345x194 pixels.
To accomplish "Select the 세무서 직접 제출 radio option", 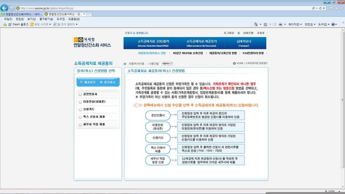I will [x=80, y=125].
